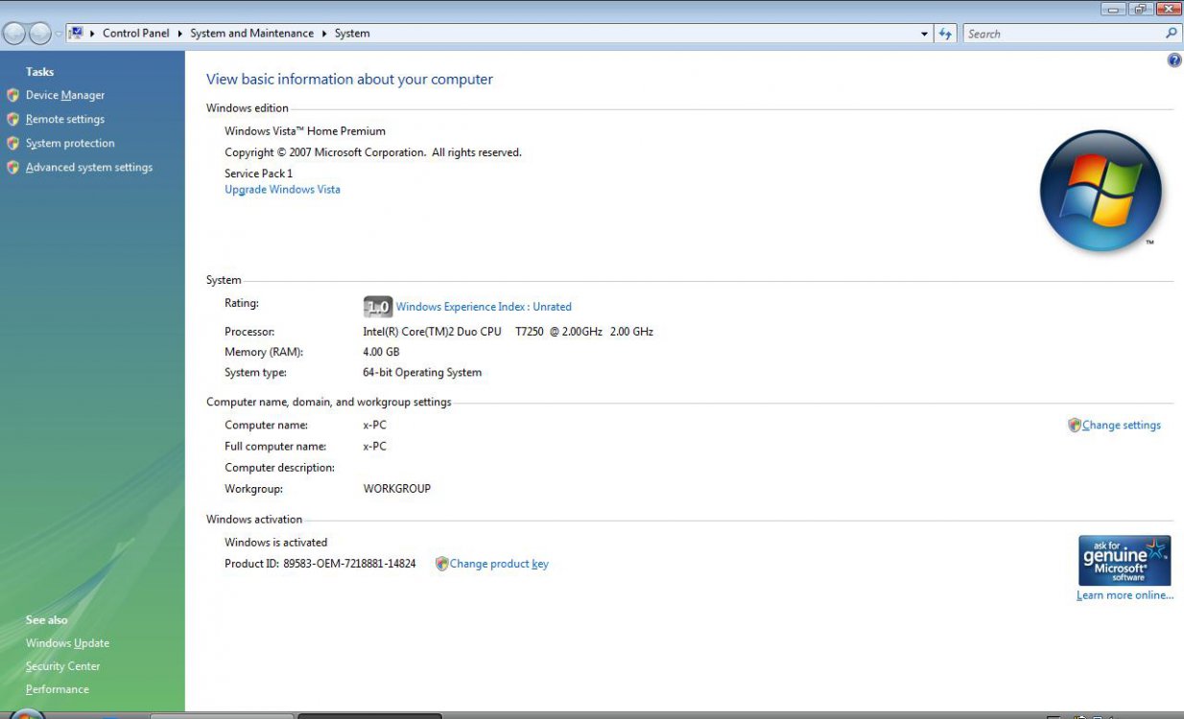Click the Back navigation arrow button

click(x=14, y=34)
